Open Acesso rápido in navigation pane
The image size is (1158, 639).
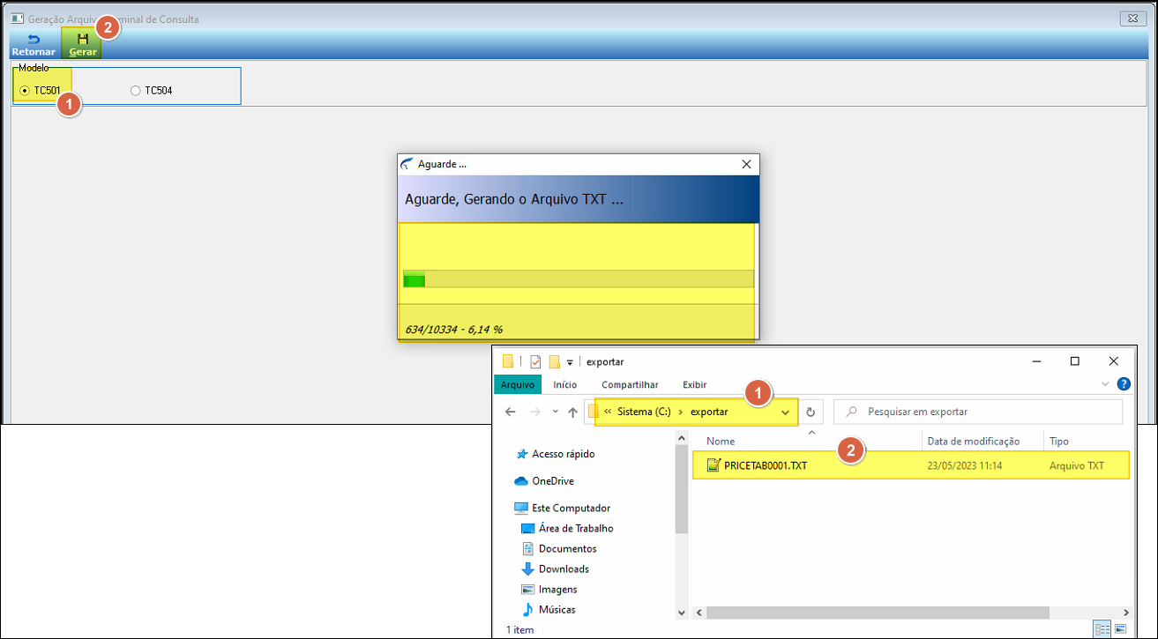pos(564,454)
